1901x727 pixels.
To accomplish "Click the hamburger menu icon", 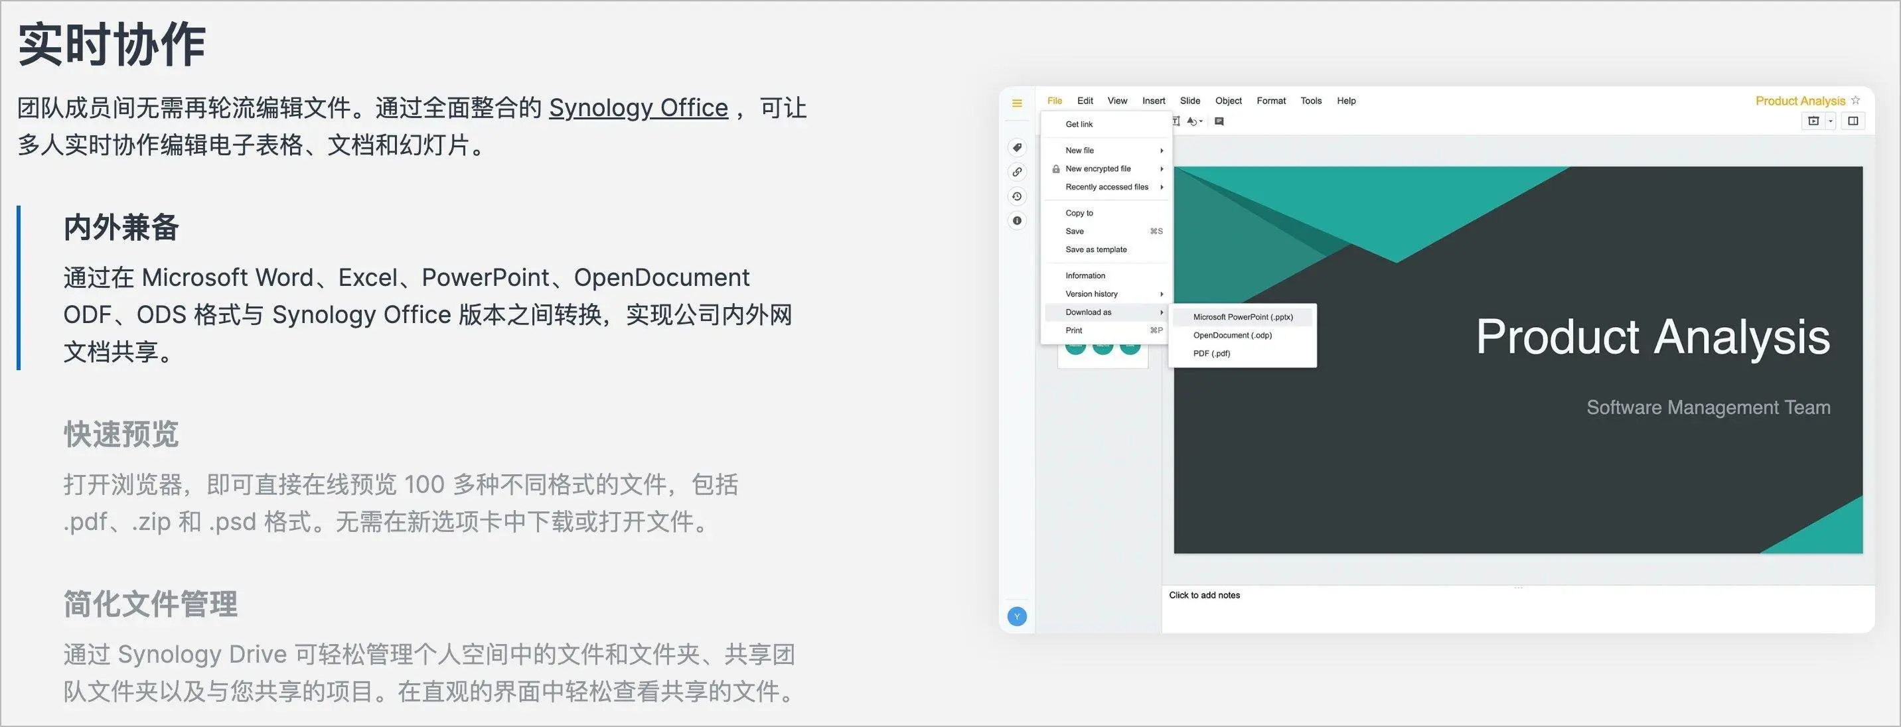I will click(1017, 103).
